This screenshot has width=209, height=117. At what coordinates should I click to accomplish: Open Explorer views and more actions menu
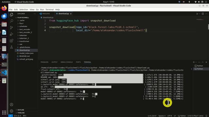[35, 14]
